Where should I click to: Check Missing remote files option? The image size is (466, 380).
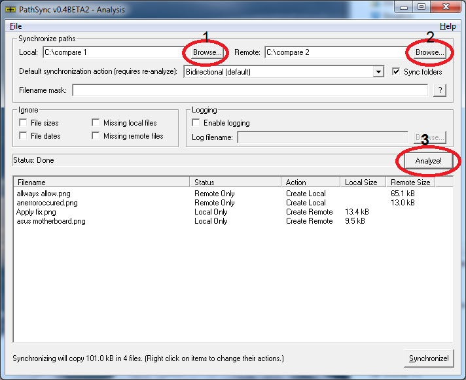96,135
